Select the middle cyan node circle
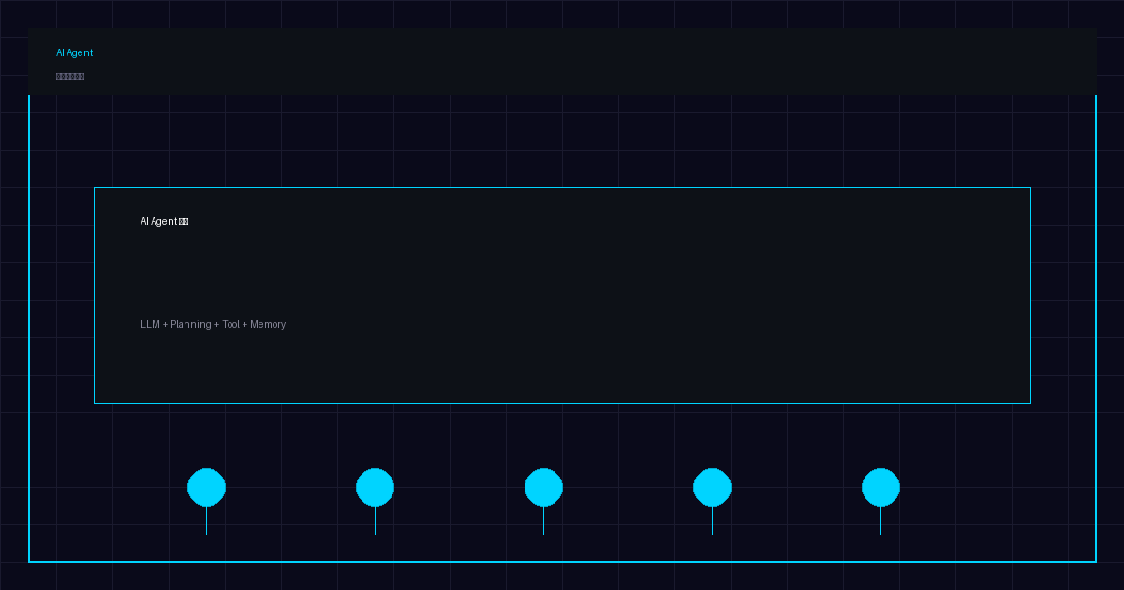 543,487
